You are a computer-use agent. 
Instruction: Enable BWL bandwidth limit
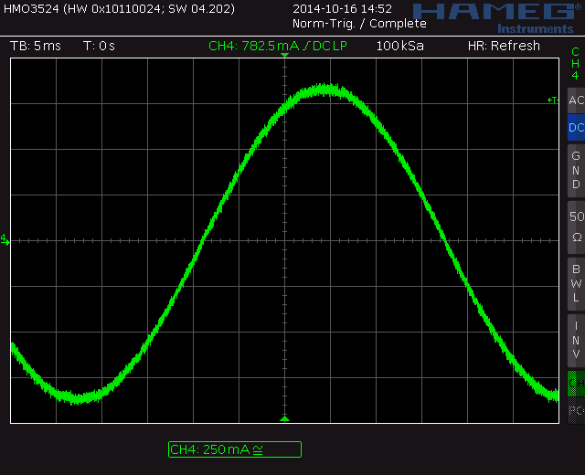click(x=576, y=281)
